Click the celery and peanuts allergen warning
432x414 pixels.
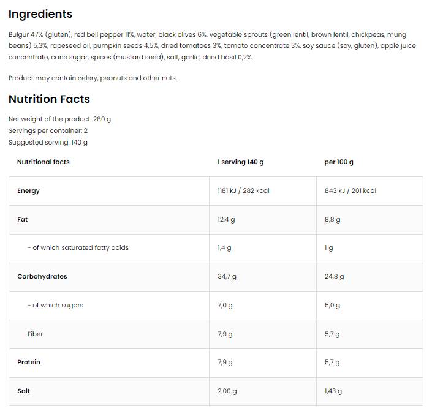coord(93,78)
